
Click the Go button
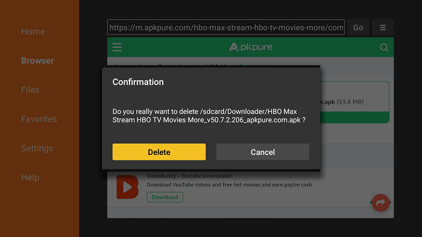[x=358, y=28]
